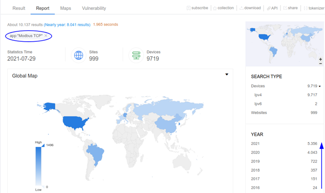Zoom out on the mini map

point(321,63)
